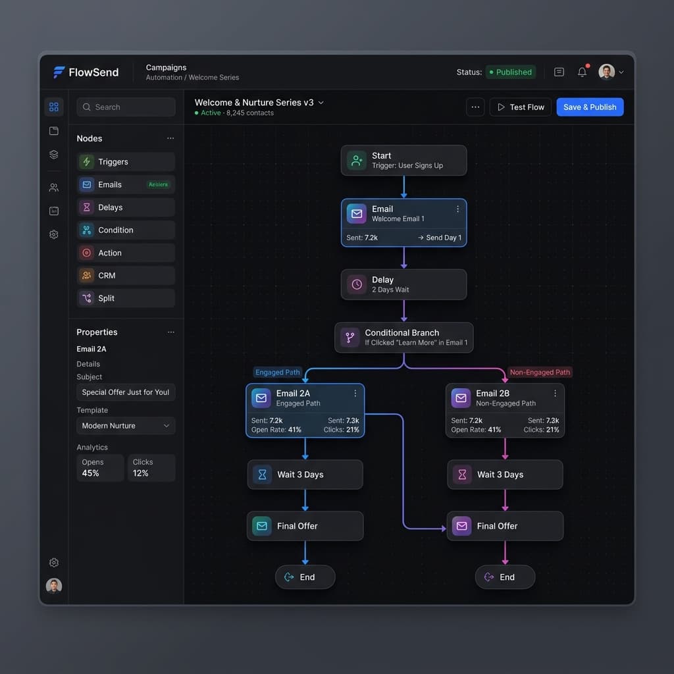674x674 pixels.
Task: Select the Delay 2 Days Wait node
Action: click(403, 284)
